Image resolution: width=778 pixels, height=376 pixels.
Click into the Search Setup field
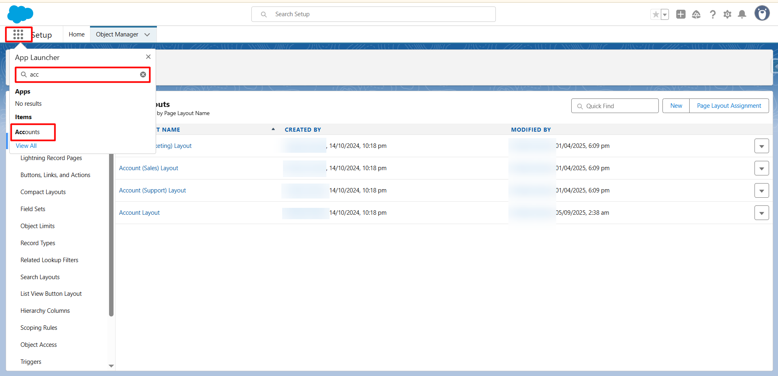pyautogui.click(x=373, y=14)
